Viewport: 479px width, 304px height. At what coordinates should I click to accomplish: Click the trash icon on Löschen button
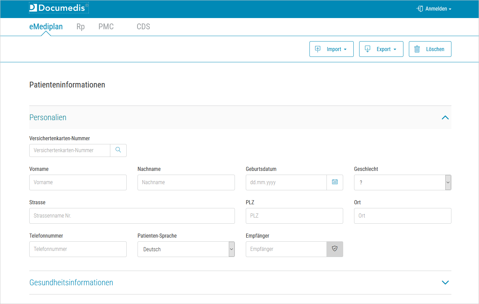417,49
